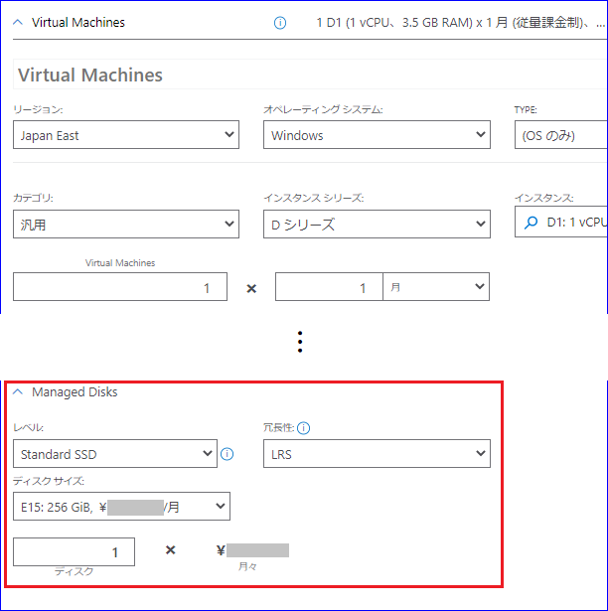This screenshot has height=611, width=608.
Task: Click the Virtual Machines heading title field
Action: point(310,75)
